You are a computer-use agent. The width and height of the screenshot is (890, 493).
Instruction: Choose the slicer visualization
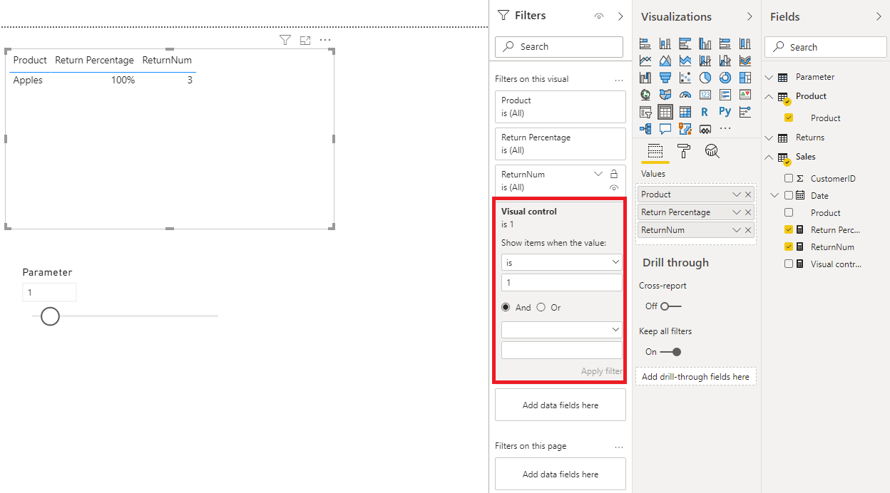pyautogui.click(x=645, y=112)
